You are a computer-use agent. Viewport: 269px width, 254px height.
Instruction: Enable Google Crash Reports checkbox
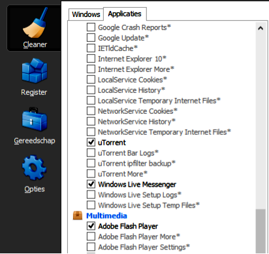point(91,27)
